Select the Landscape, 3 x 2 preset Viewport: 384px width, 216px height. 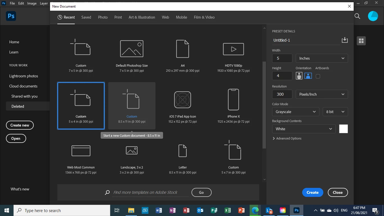coord(132,157)
